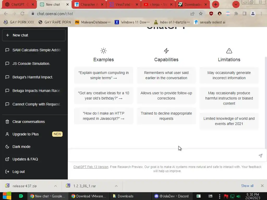This screenshot has height=200, width=267.
Task: Click the plus icon beside New chat in sidebar
Action: click(x=8, y=35)
